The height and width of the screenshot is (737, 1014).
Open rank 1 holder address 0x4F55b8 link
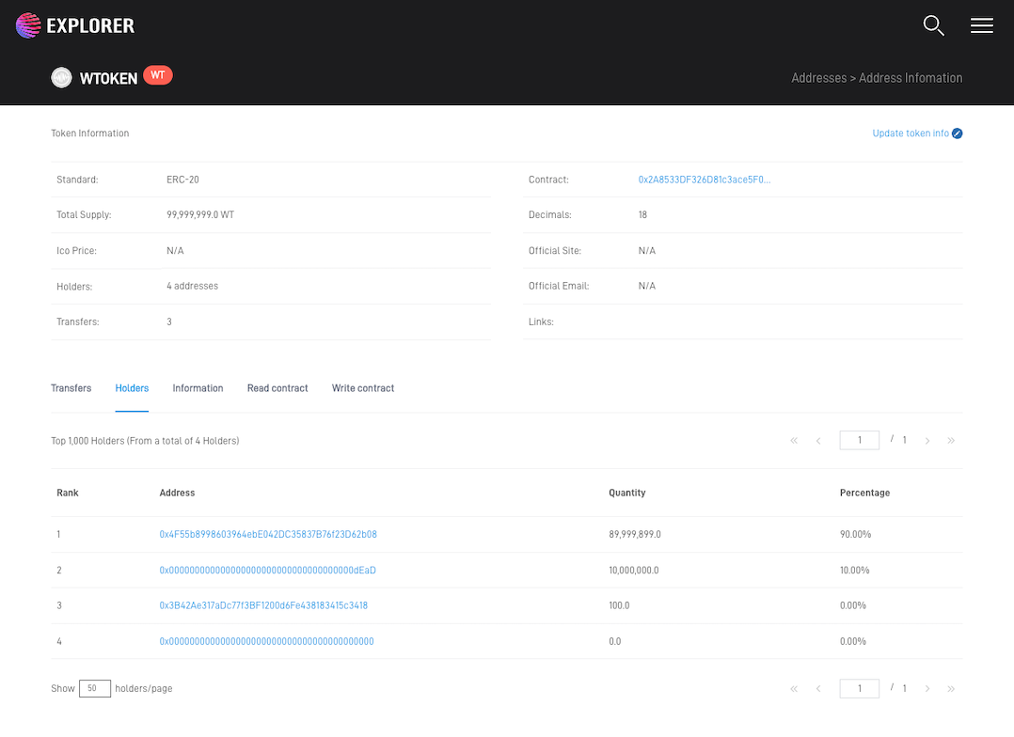[x=268, y=534]
